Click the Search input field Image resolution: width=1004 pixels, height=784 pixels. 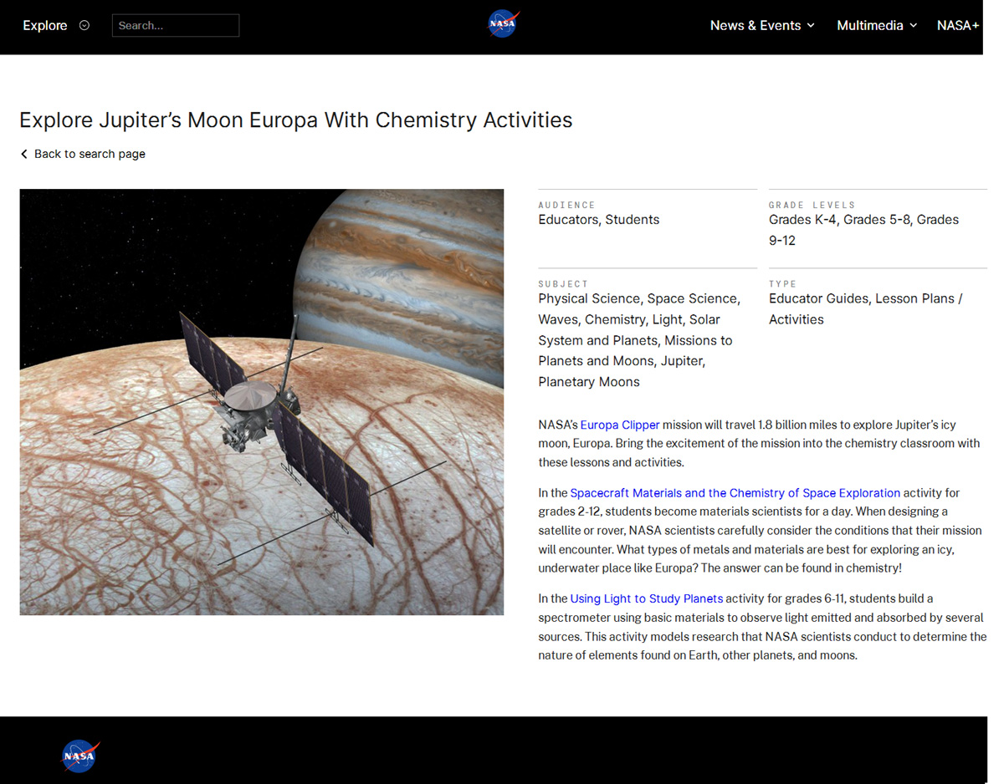click(176, 25)
